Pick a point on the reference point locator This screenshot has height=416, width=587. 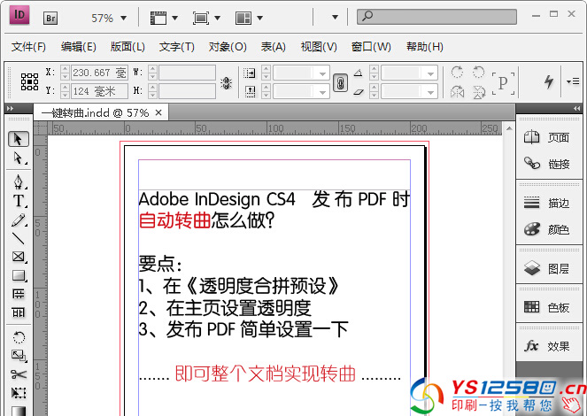point(29,82)
